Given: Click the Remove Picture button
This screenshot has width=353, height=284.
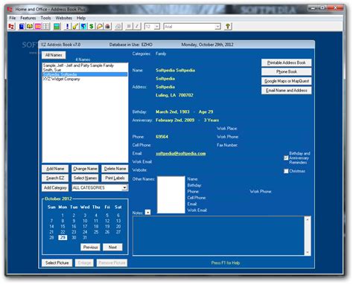Looking at the screenshot, I should [x=112, y=262].
